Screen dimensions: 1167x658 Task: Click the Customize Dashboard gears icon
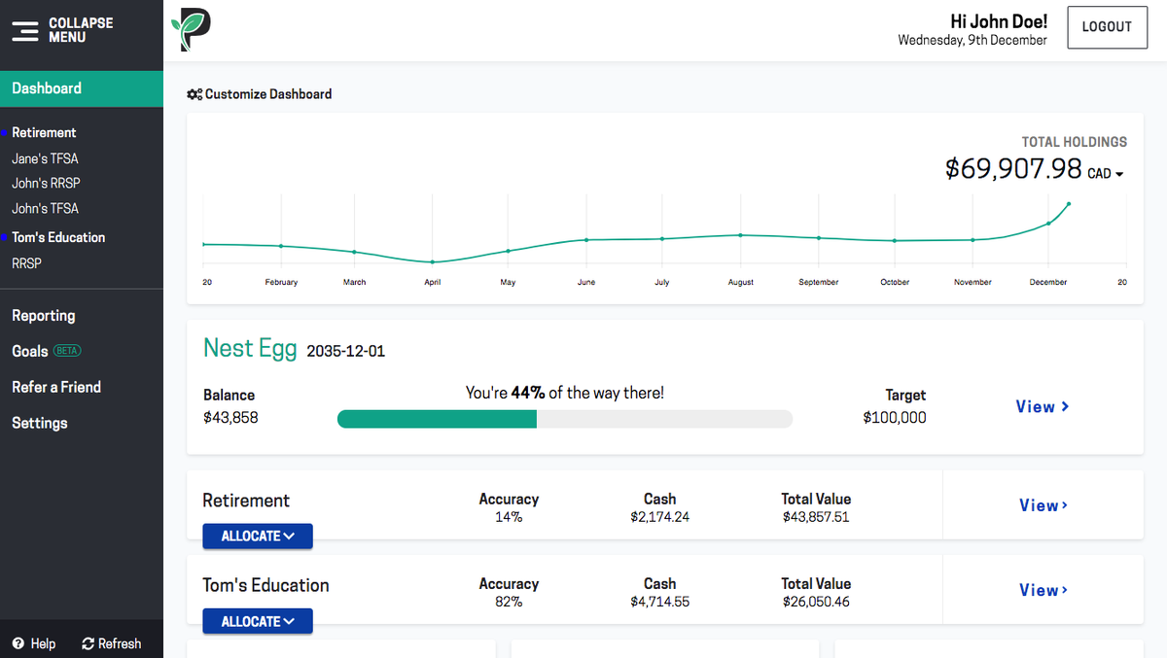[194, 94]
